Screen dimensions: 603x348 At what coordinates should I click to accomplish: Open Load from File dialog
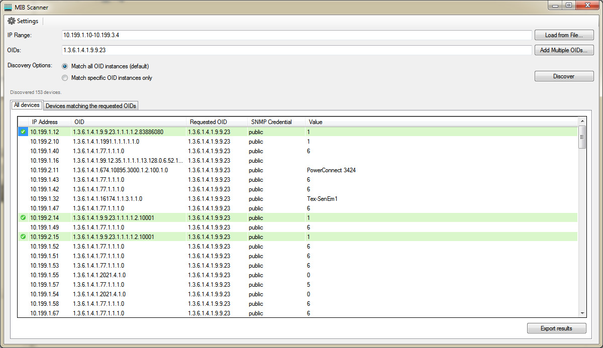click(564, 35)
